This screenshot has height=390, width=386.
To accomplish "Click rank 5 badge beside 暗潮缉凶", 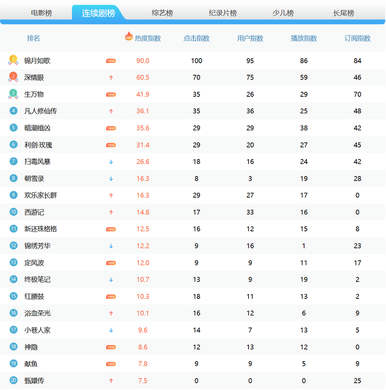I will pyautogui.click(x=14, y=128).
